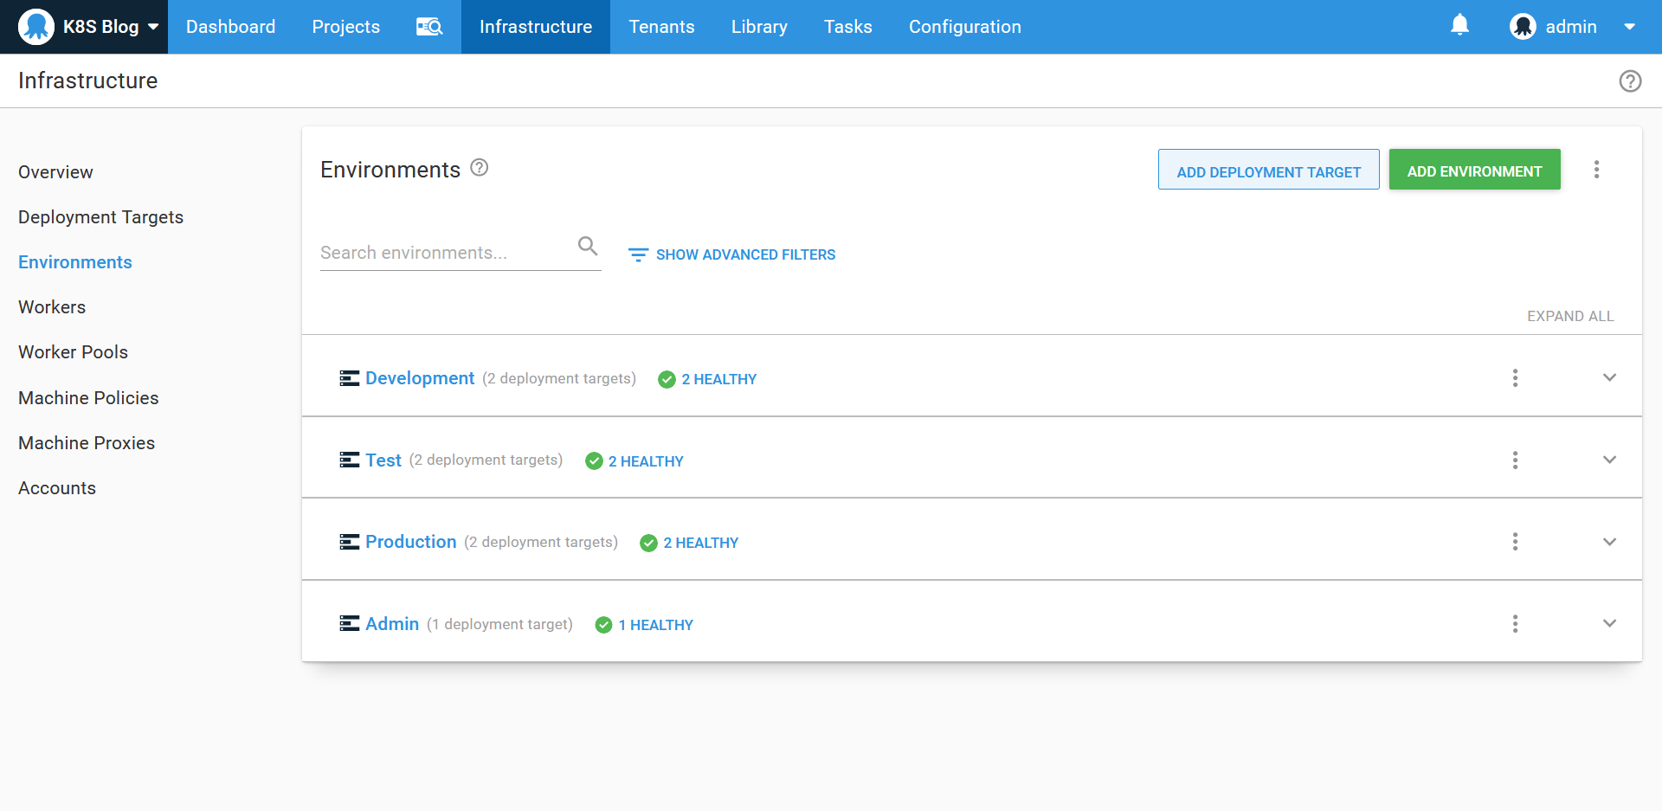Click the notifications bell icon
1662x811 pixels.
coord(1459,25)
